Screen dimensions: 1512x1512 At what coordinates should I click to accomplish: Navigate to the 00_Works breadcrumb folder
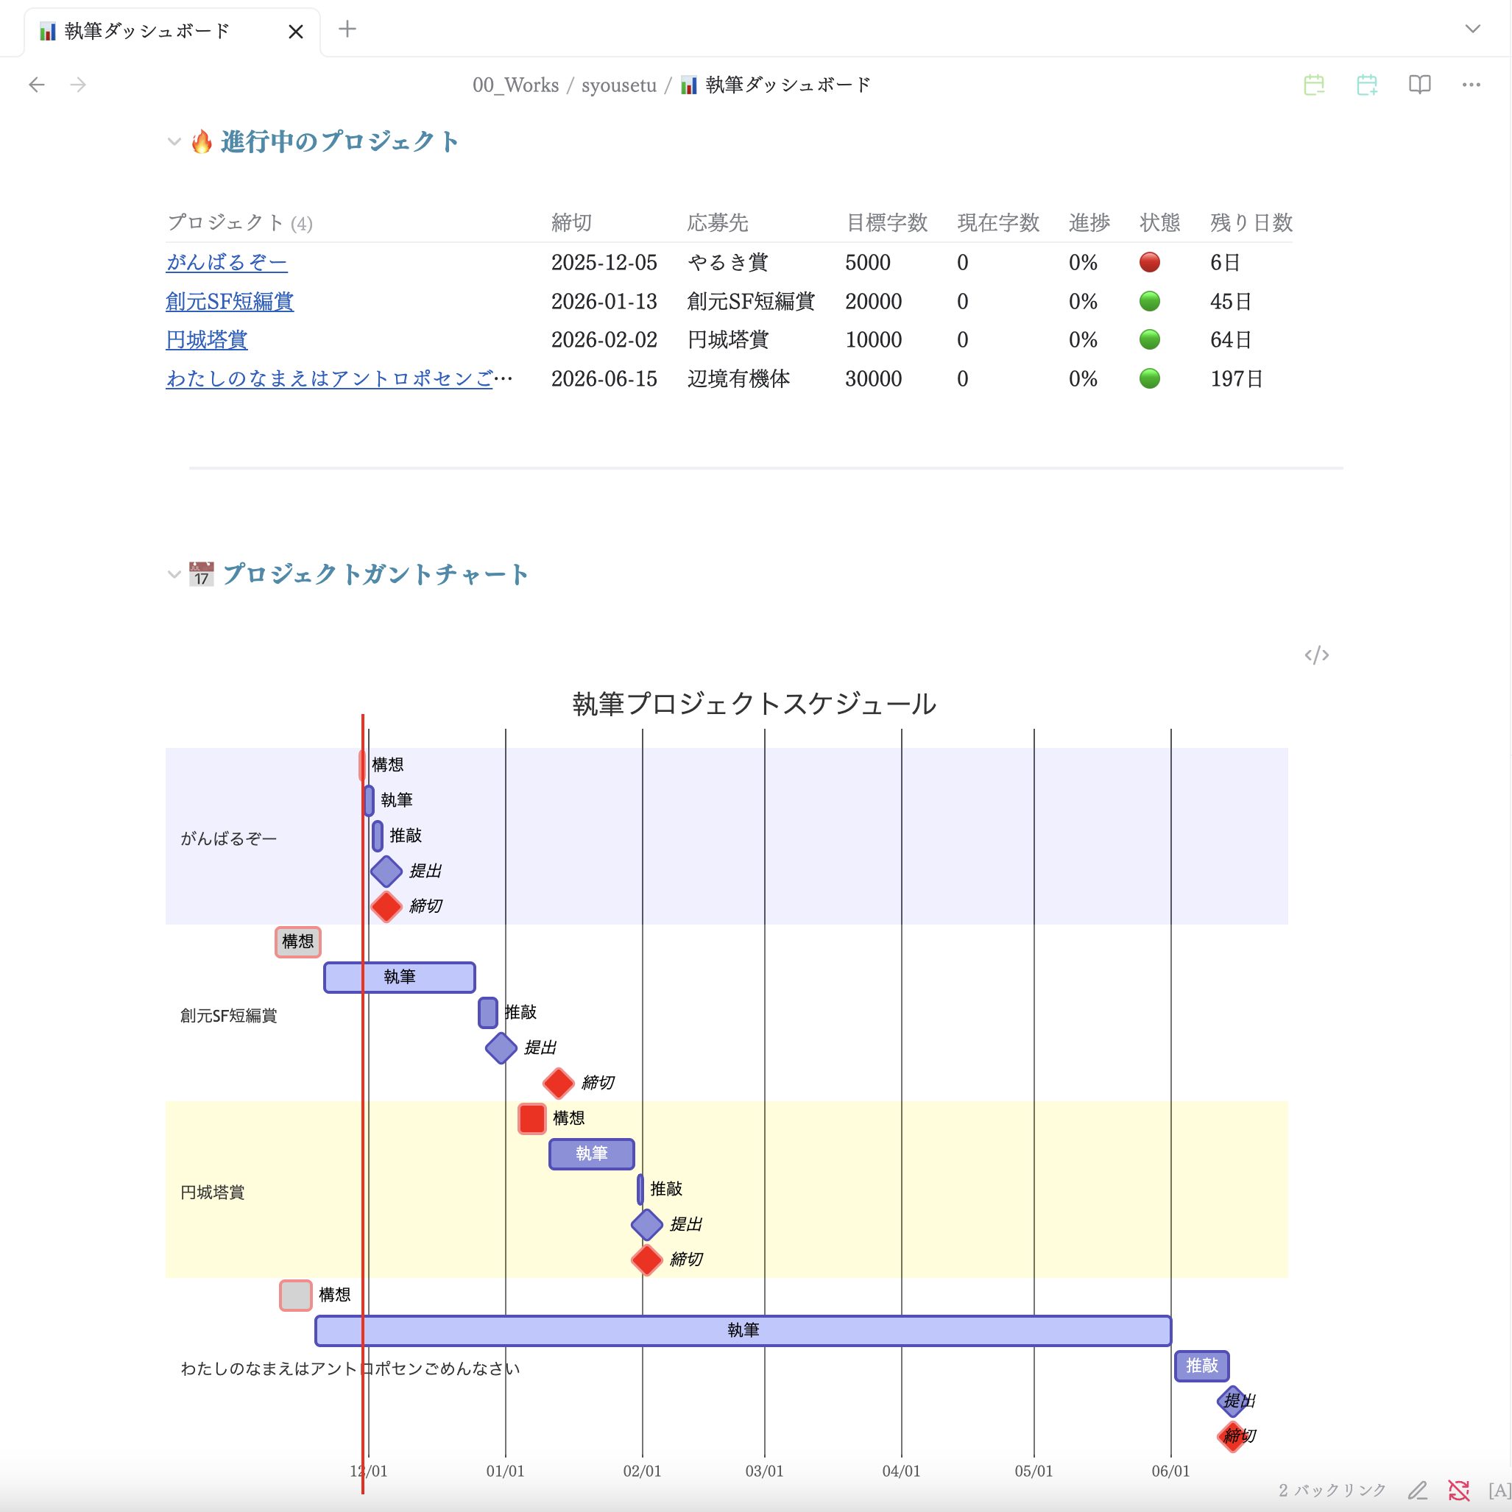516,85
